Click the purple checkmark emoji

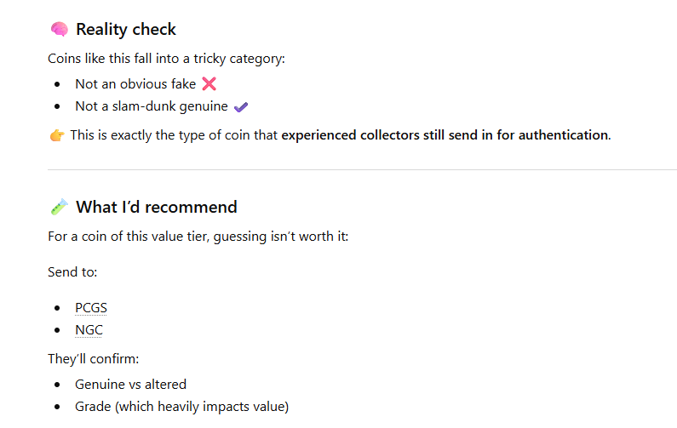coord(241,107)
